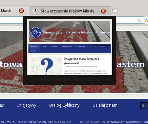
Task: Focus the "Search this website" field in preview
Action: coord(101,47)
